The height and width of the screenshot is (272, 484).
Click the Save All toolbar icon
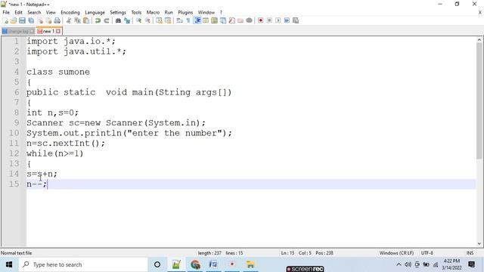(x=31, y=20)
